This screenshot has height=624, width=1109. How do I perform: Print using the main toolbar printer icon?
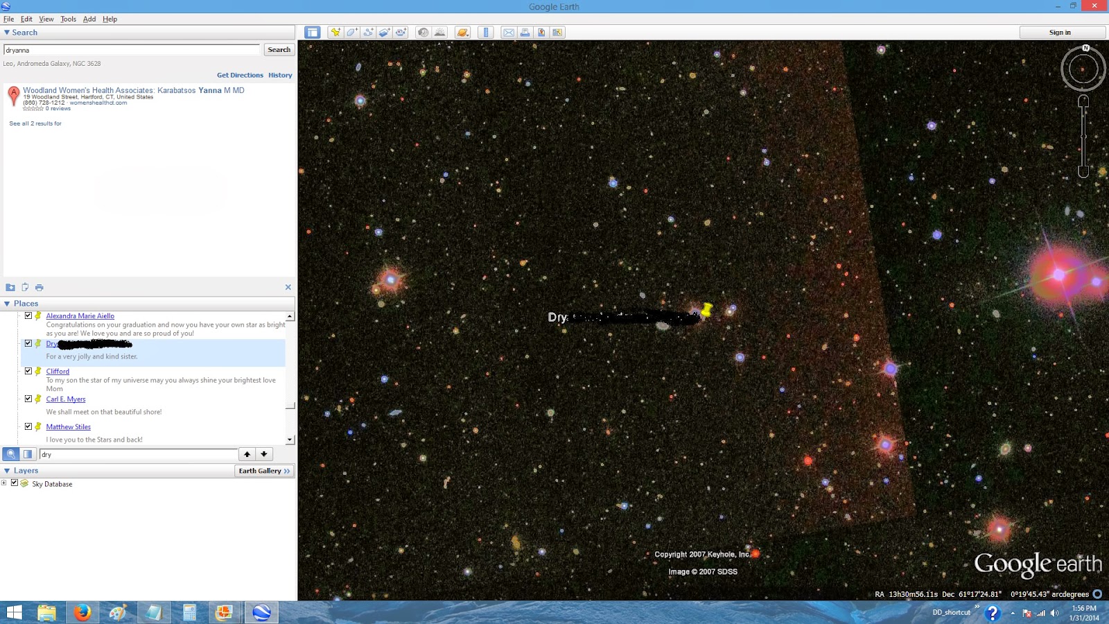coord(525,33)
